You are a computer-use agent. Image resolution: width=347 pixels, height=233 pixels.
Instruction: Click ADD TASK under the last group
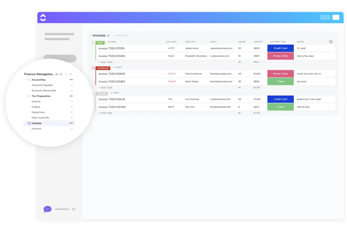point(106,113)
